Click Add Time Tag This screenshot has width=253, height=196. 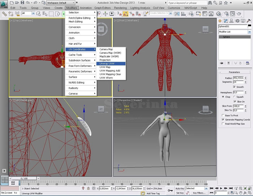(x=153, y=193)
